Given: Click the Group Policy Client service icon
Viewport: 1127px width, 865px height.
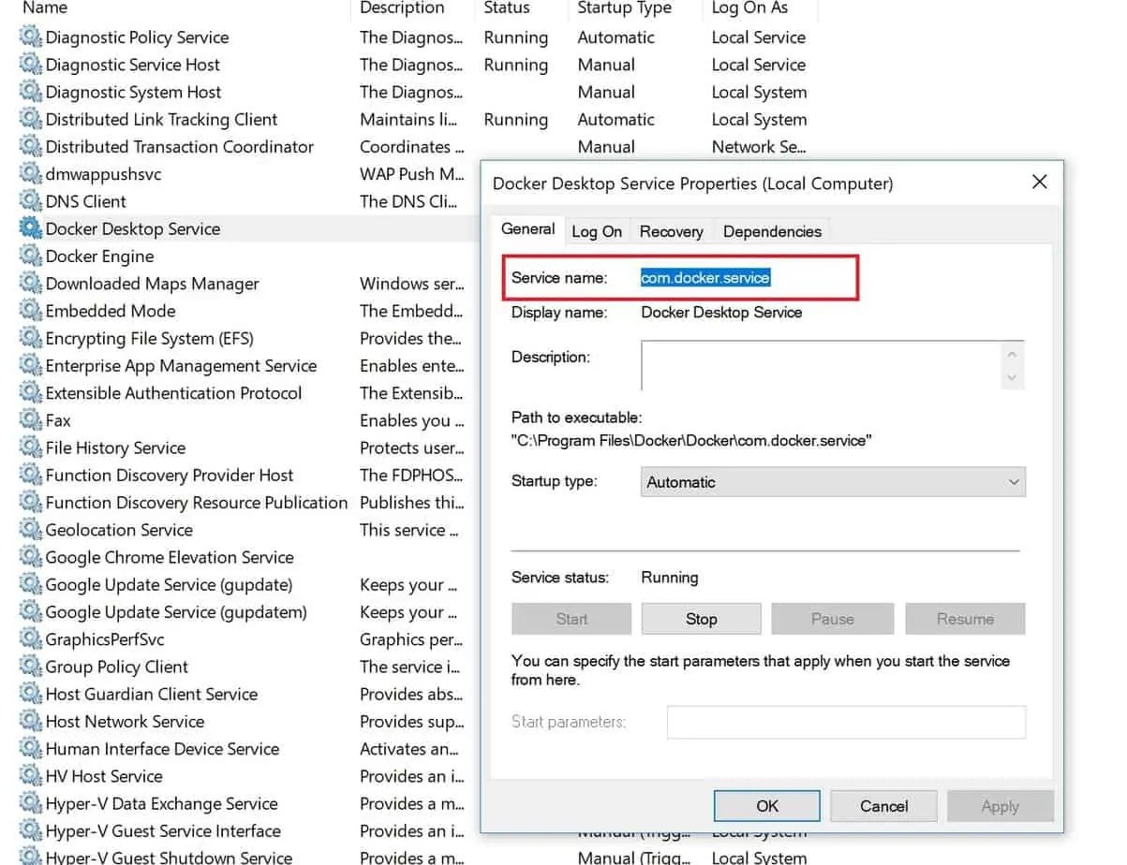Looking at the screenshot, I should [29, 667].
